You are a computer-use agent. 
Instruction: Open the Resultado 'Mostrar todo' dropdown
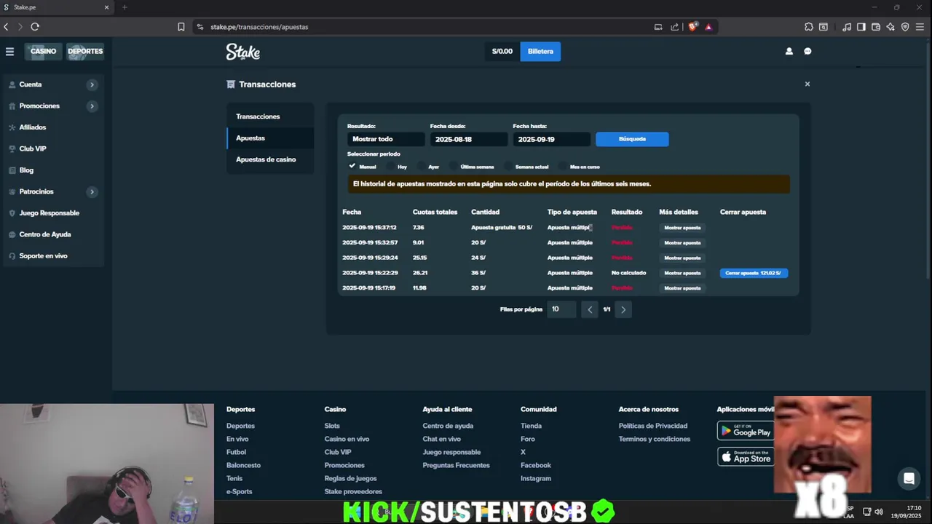(386, 139)
